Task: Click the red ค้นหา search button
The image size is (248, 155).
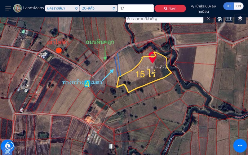Action: coord(170,8)
